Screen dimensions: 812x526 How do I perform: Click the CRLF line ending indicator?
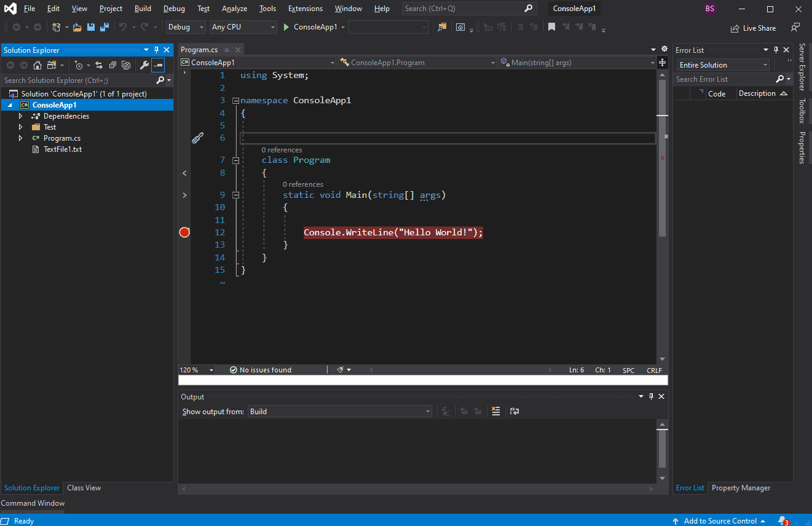click(x=654, y=370)
